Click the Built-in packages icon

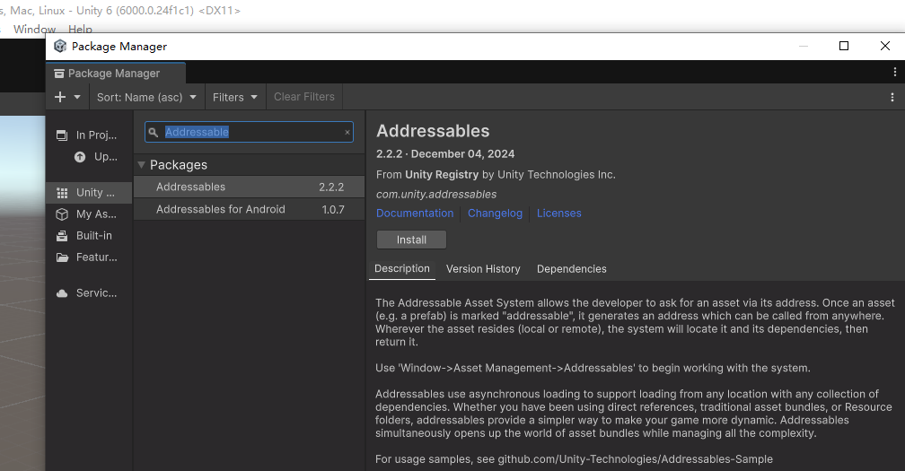point(62,236)
